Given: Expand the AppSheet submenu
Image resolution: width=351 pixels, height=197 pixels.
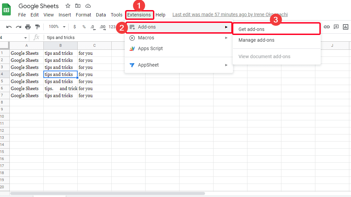Looking at the screenshot, I should [x=179, y=65].
